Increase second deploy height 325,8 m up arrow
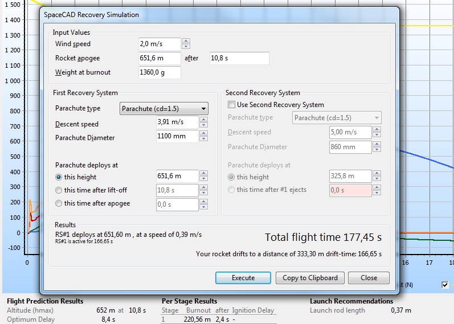Screen dimensions: 454x324 (377, 173)
